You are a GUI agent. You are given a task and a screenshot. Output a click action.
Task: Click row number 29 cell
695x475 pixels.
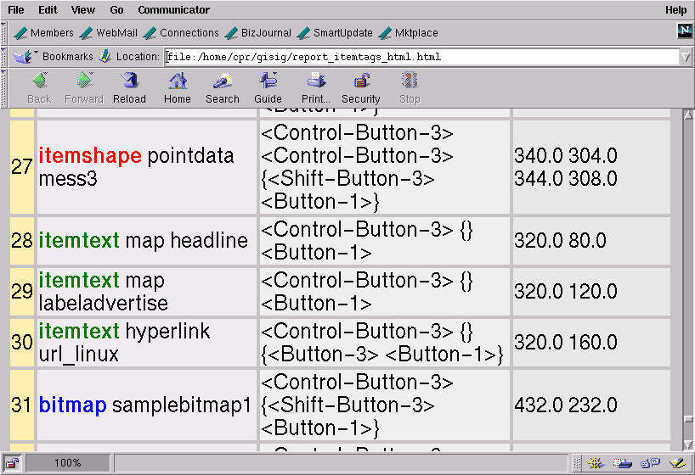click(22, 291)
